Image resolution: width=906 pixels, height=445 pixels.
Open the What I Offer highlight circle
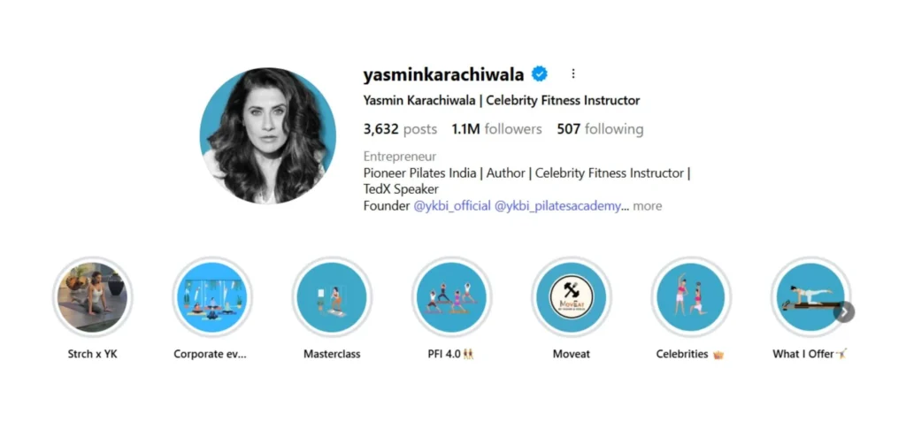point(810,297)
